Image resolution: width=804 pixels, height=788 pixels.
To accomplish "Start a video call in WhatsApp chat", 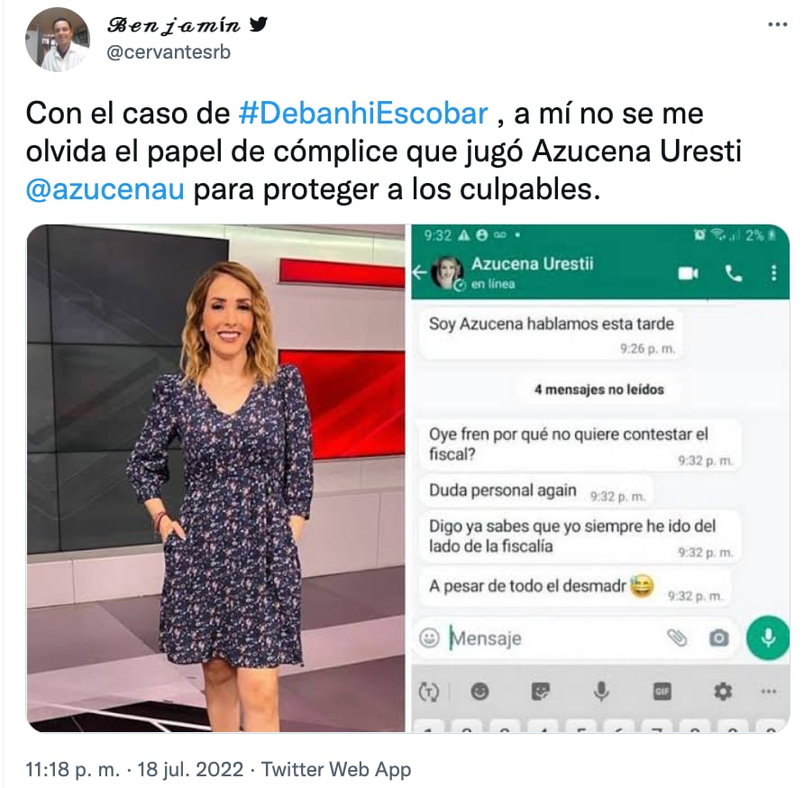I will pos(688,273).
